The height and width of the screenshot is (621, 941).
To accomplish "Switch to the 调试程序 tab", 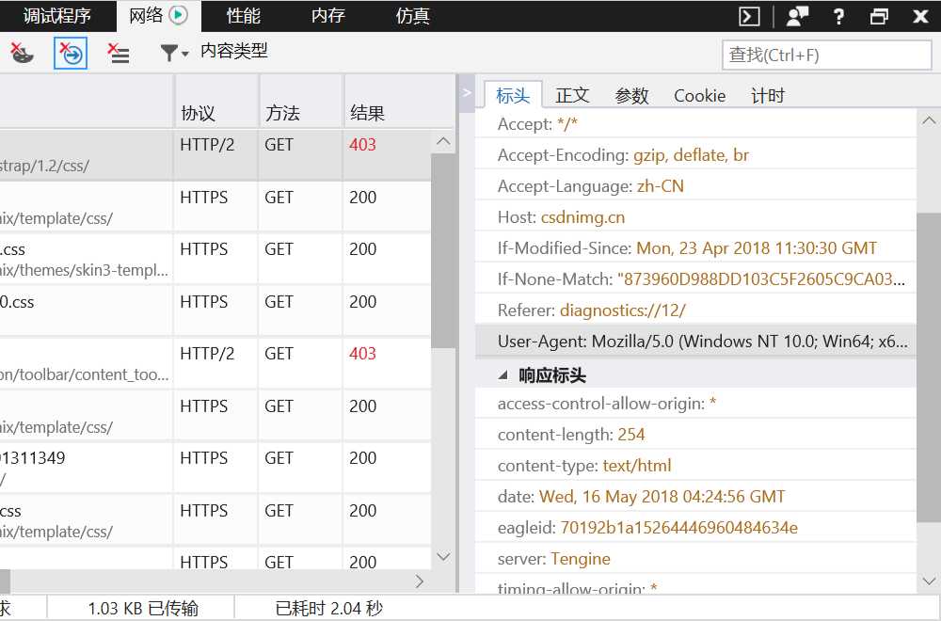I will 57,16.
